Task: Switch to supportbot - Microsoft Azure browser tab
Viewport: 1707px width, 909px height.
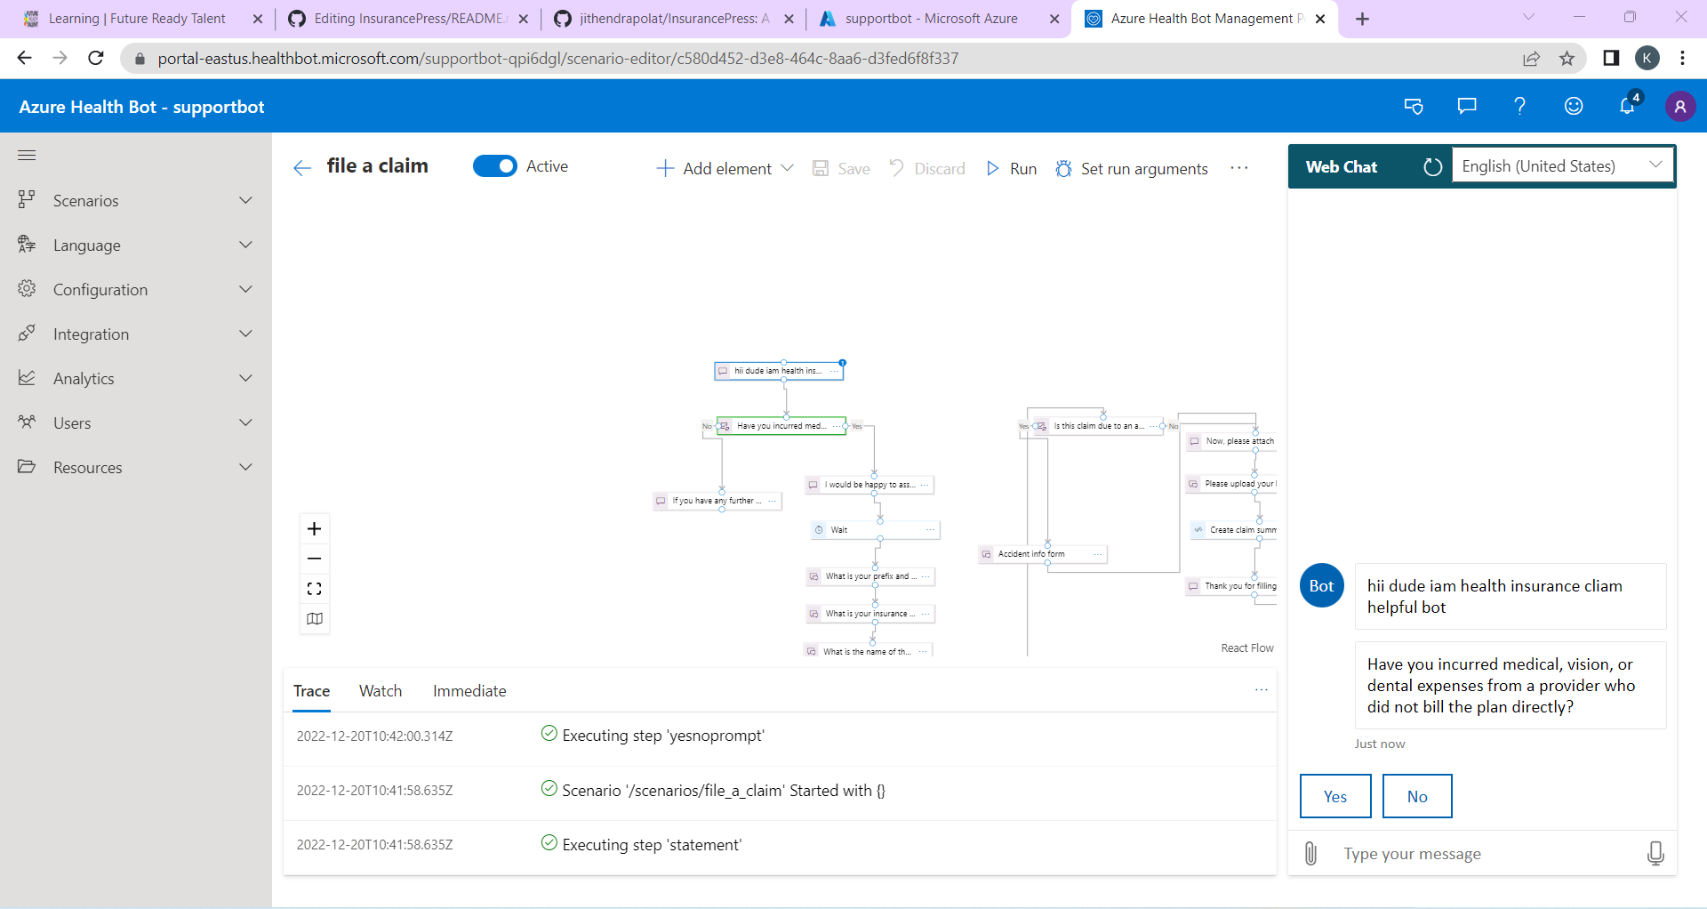Action: pyautogui.click(x=930, y=19)
